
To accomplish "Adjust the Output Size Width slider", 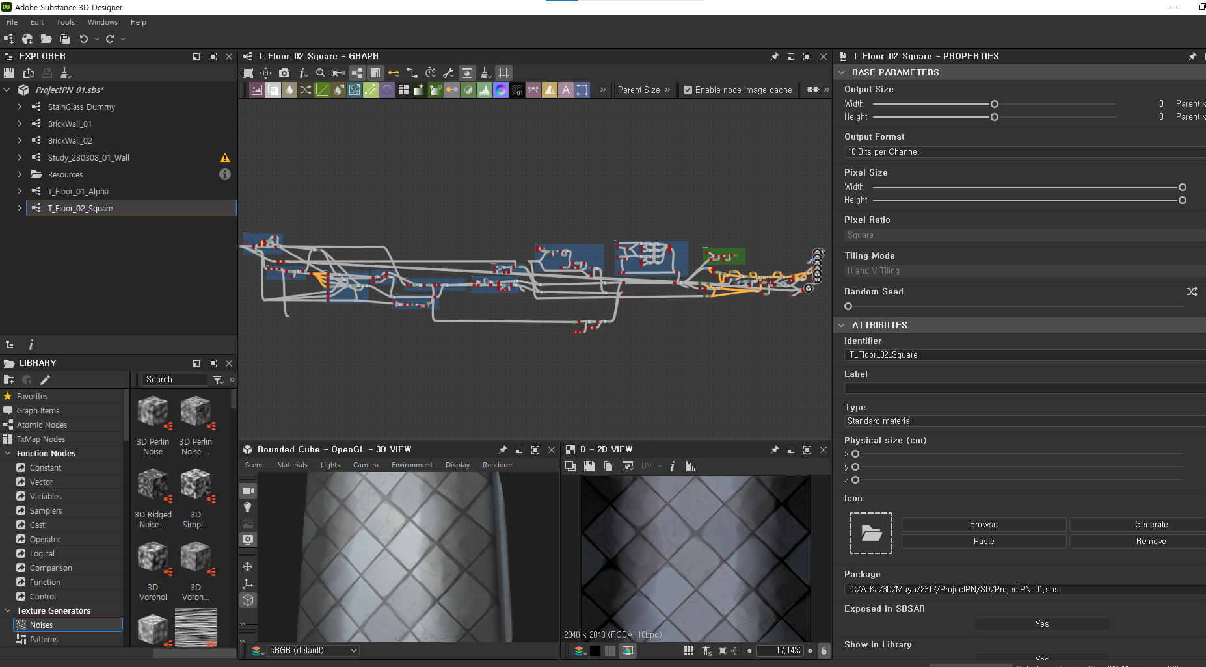I will [x=995, y=104].
